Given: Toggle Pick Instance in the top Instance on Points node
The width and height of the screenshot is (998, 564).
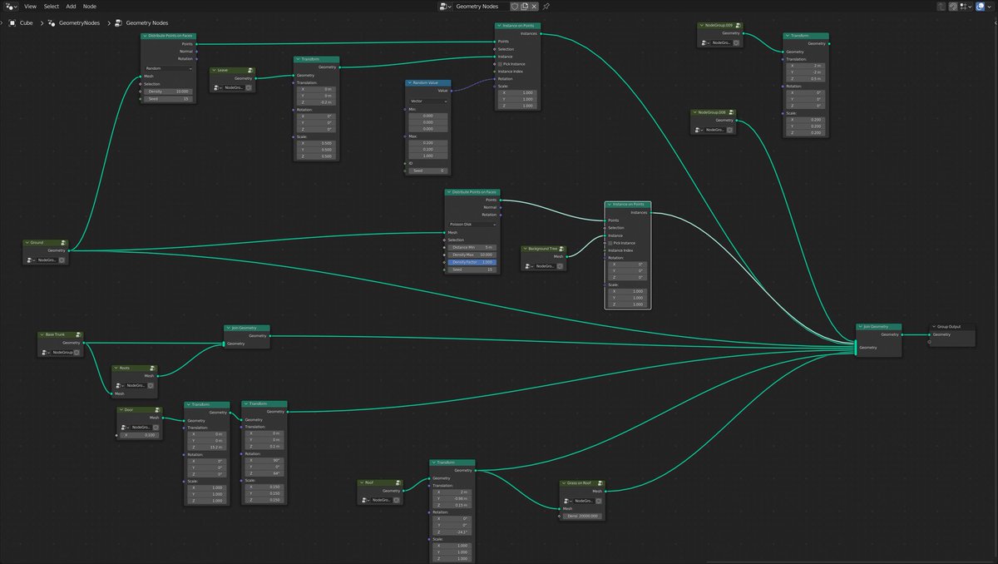Looking at the screenshot, I should [x=501, y=64].
